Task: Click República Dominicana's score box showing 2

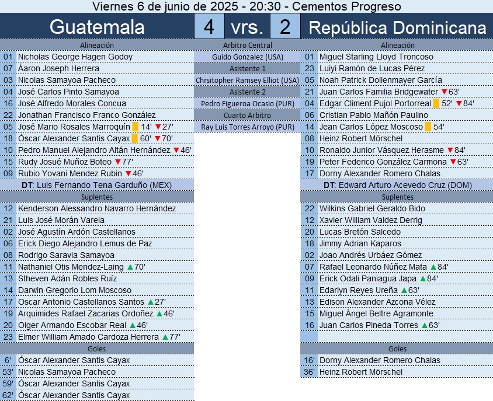Action: [x=285, y=27]
